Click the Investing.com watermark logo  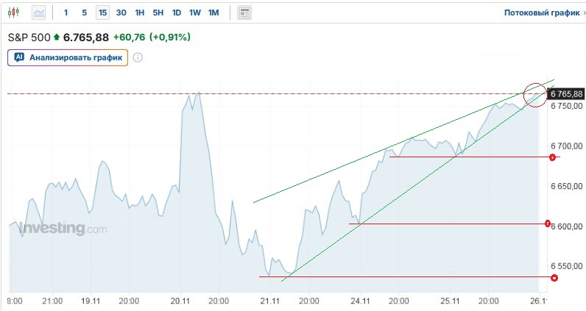click(x=63, y=229)
